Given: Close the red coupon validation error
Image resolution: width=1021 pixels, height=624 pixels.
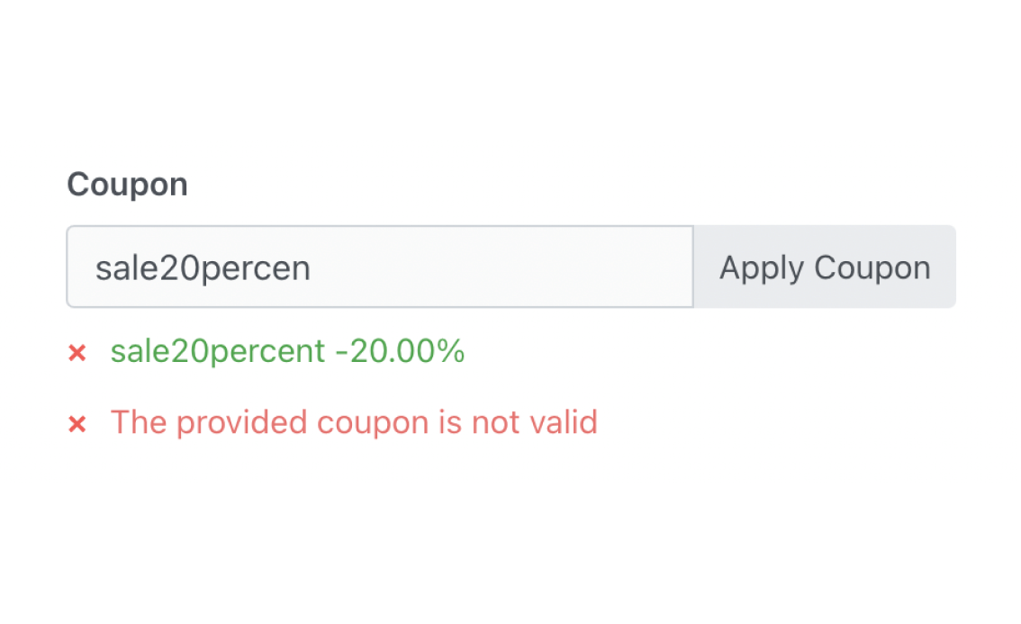Looking at the screenshot, I should coord(77,423).
